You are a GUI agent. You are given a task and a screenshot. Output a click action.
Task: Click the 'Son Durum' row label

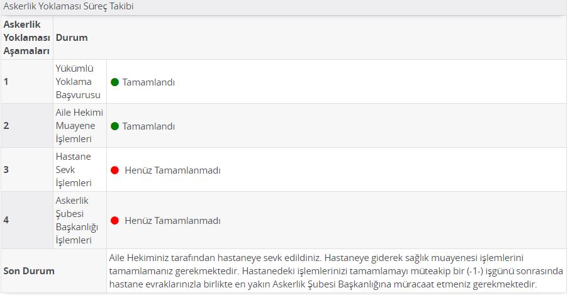pos(29,271)
